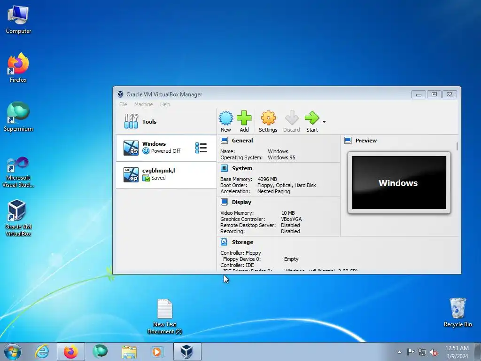Open Windows Media Player from taskbar

[x=158, y=352]
